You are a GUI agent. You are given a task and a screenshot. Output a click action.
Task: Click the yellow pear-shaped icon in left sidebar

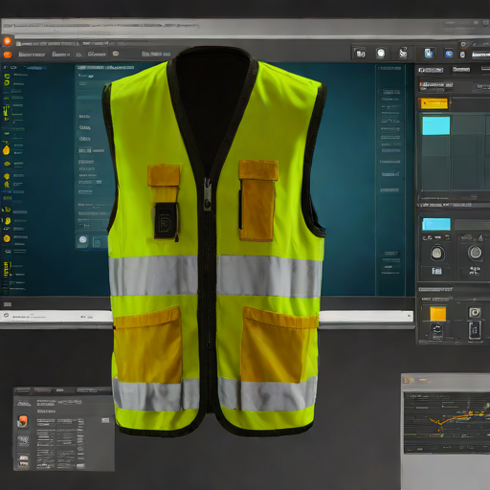pyautogui.click(x=6, y=149)
